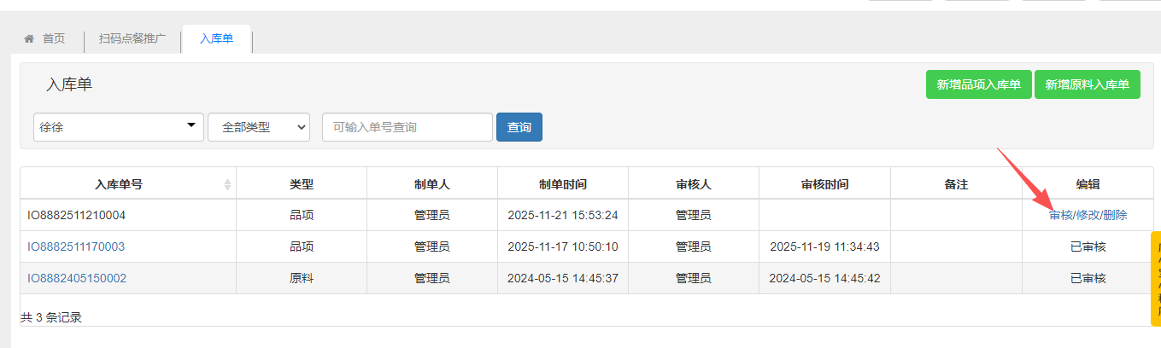Expand the 全部类型 type selector
This screenshot has width=1161, height=348.
pos(258,127)
